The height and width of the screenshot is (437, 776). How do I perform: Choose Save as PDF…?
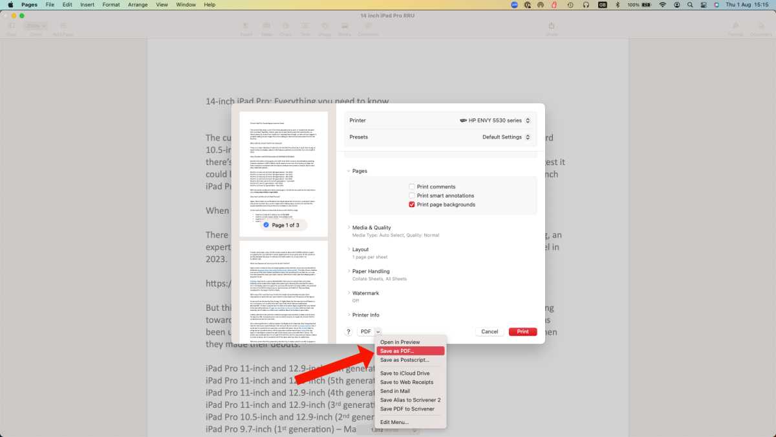click(x=411, y=351)
